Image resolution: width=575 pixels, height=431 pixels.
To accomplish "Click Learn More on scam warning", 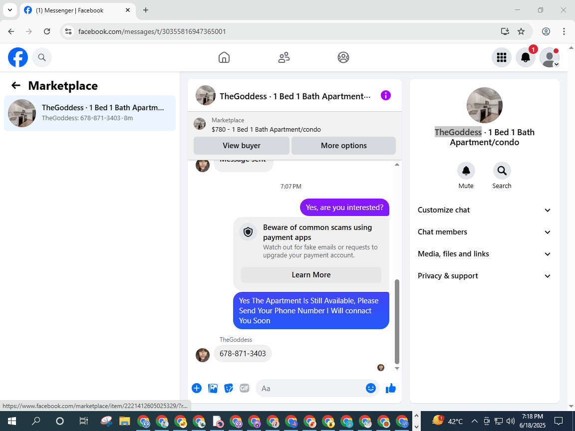I will pyautogui.click(x=311, y=275).
